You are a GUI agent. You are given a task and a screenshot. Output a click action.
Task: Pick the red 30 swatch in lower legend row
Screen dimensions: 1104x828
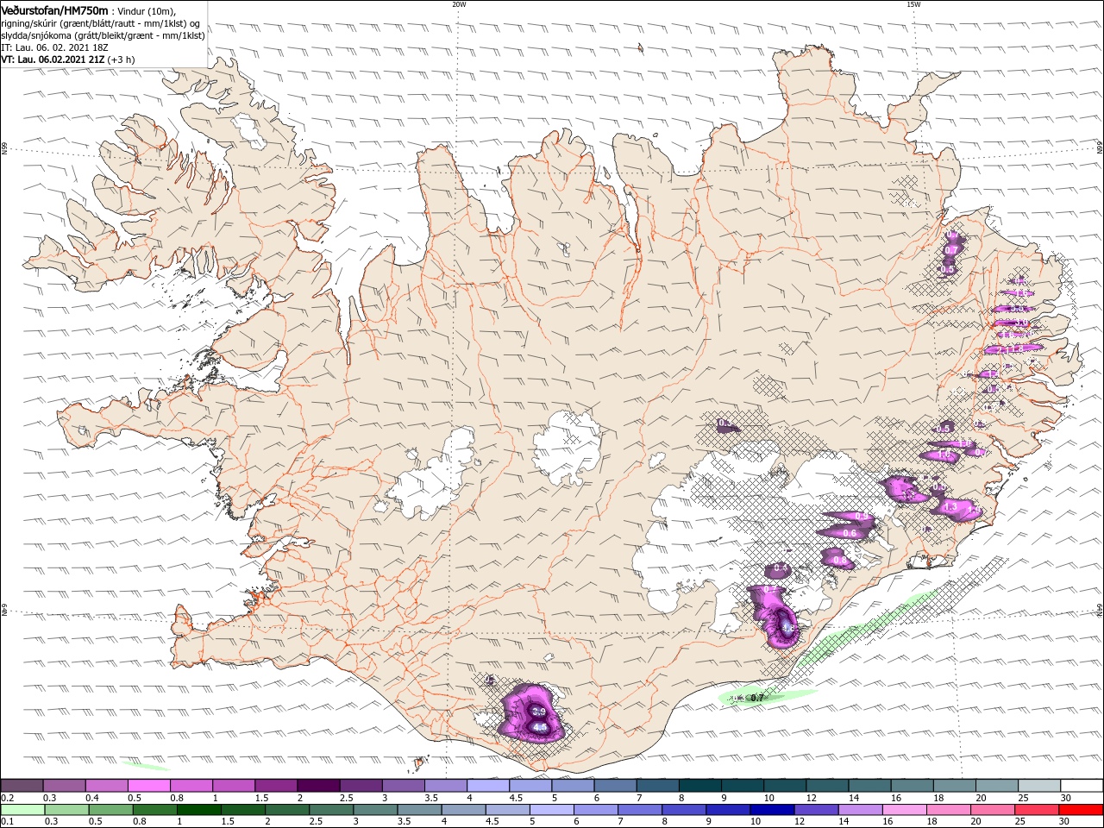pos(1082,810)
